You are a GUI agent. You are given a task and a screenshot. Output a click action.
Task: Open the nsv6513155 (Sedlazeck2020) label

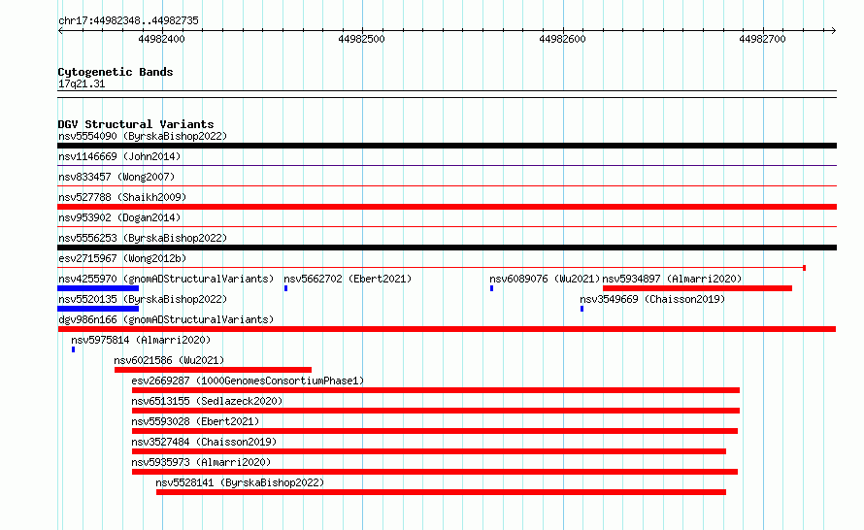coord(207,401)
